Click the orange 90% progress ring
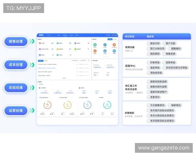 [47, 105]
